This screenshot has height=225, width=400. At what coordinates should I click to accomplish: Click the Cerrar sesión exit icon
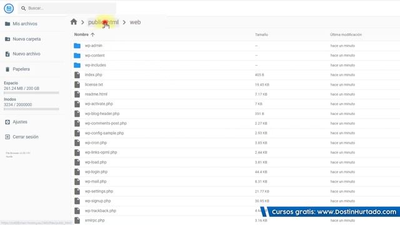[7, 137]
